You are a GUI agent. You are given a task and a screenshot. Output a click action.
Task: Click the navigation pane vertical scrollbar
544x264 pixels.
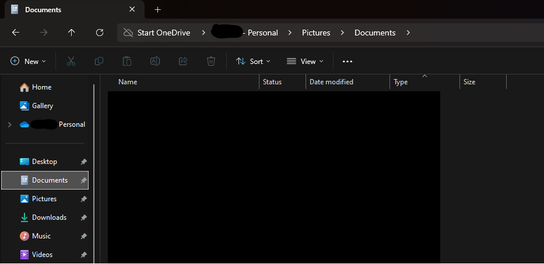[x=94, y=173]
